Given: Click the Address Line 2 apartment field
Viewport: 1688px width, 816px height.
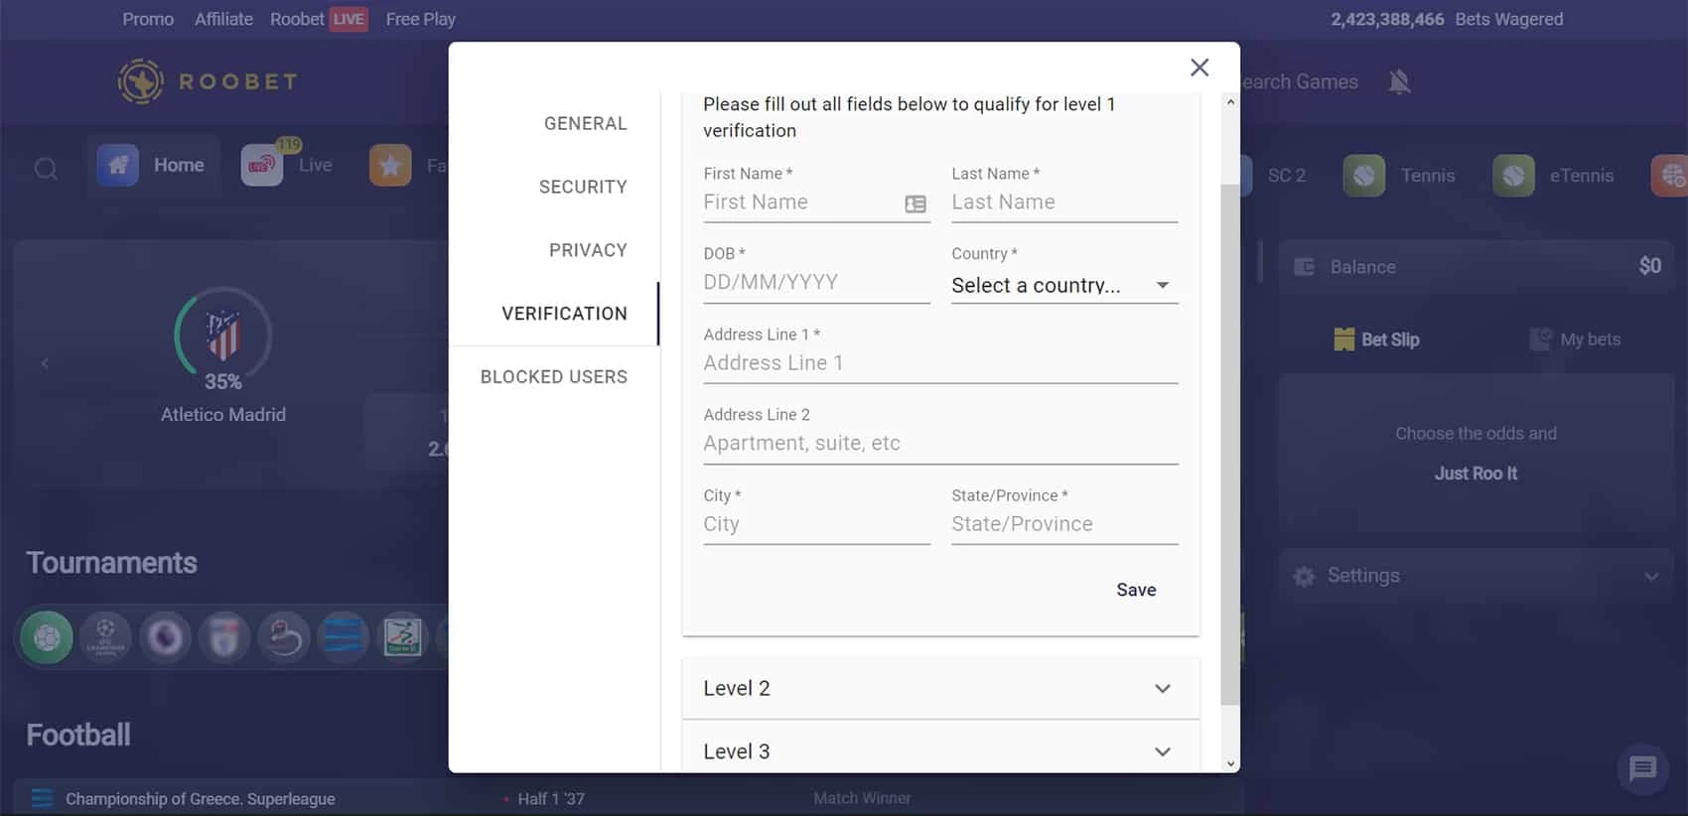Looking at the screenshot, I should tap(940, 444).
